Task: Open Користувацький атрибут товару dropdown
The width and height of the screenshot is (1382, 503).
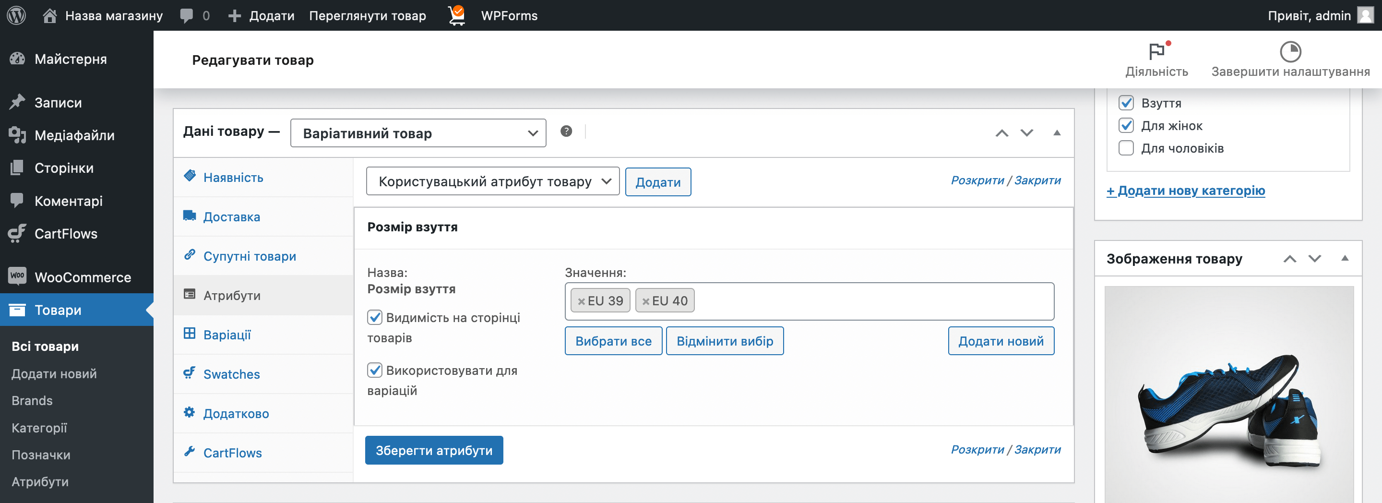Action: tap(492, 181)
